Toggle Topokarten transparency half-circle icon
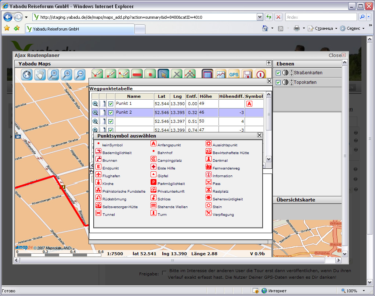The width and height of the screenshot is (375, 296). pyautogui.click(x=285, y=82)
